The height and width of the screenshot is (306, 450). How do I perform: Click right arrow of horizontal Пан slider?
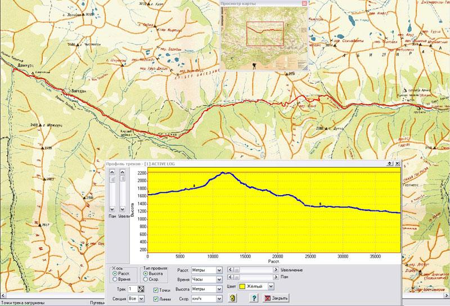[x=276, y=277]
